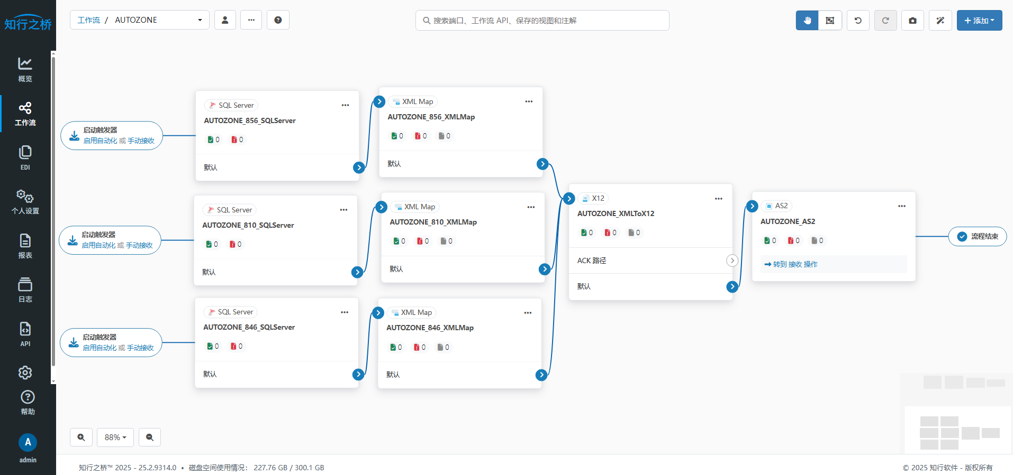The height and width of the screenshot is (475, 1013).
Task: Open options menu of AUTOZONE_XMLToX12
Action: [718, 199]
